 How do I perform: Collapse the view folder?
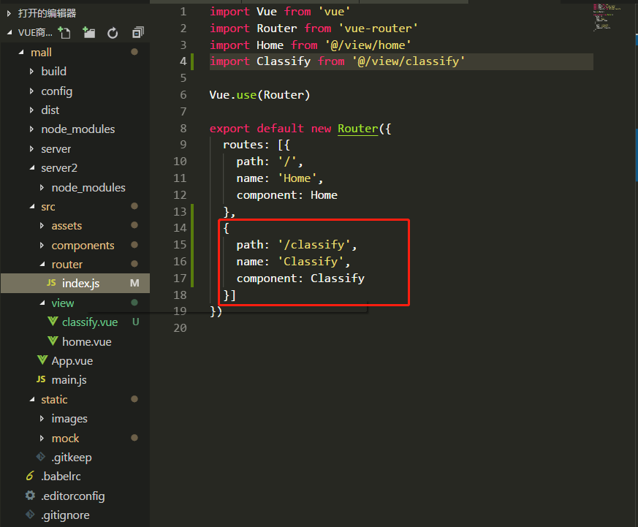click(x=42, y=303)
